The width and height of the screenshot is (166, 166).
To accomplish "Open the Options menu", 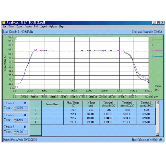I will (53, 26).
